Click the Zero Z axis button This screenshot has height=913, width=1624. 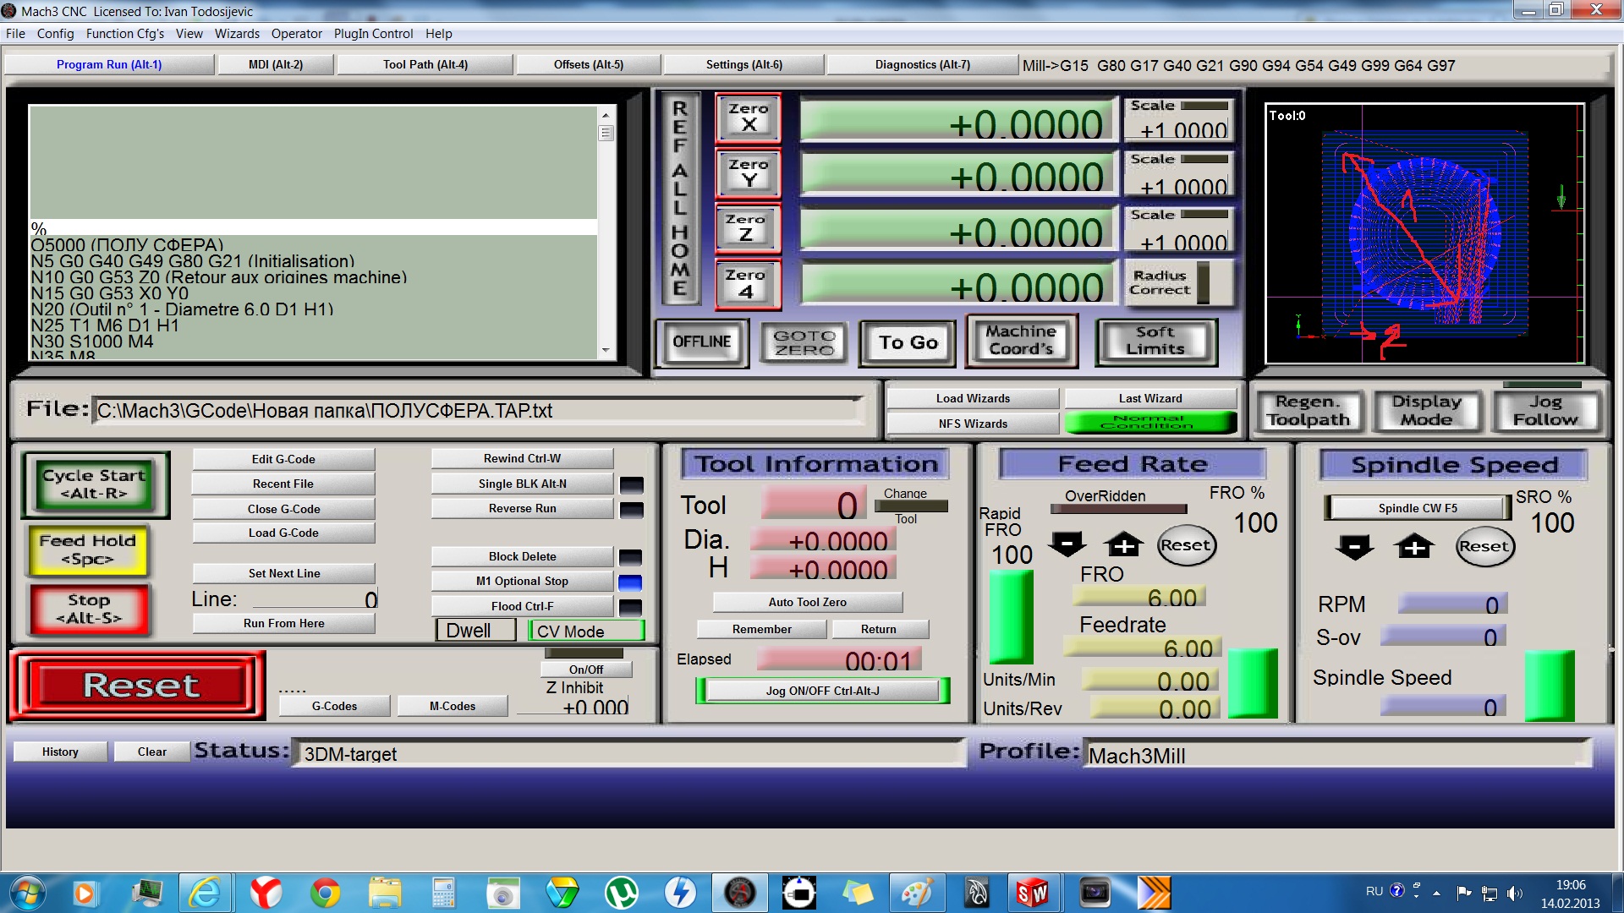tap(748, 228)
